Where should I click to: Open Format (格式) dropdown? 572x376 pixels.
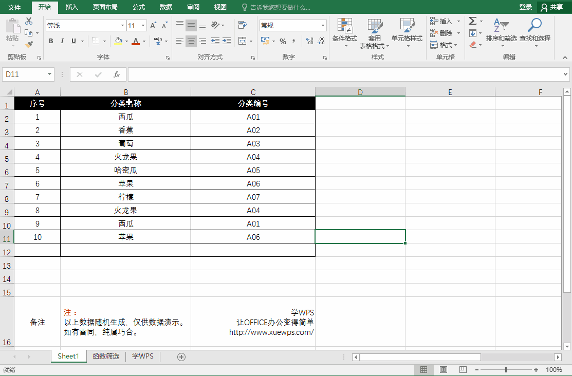click(x=444, y=45)
